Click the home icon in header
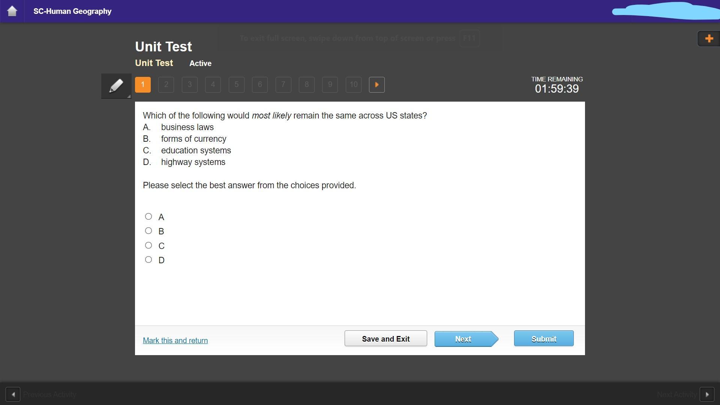 pos(12,11)
